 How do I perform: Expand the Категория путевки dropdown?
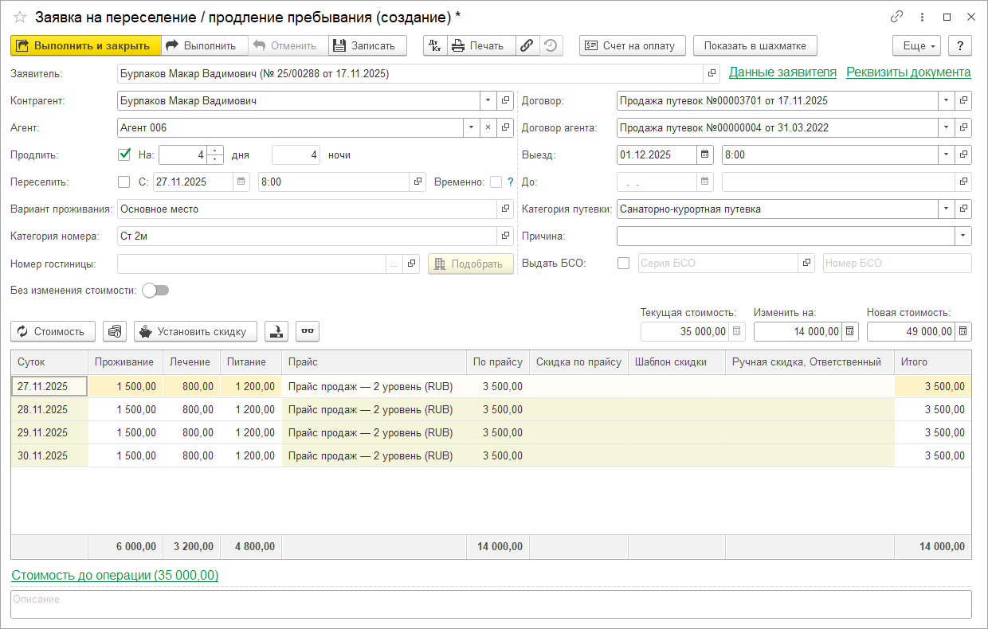coord(945,209)
